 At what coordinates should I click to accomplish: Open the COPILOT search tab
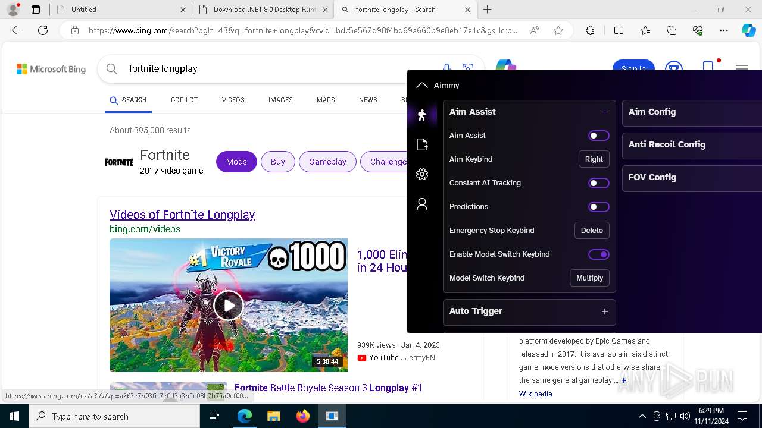tap(184, 100)
